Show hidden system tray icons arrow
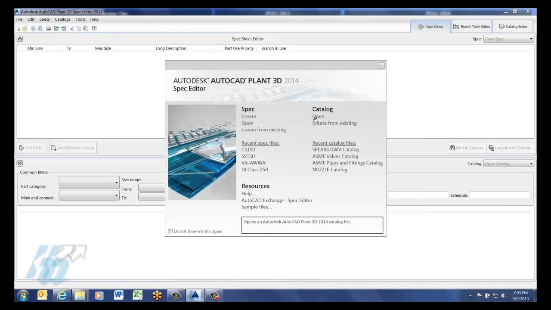The image size is (551, 310). pyautogui.click(x=470, y=296)
